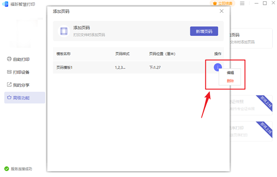Click the 页码样式 column header
Screen dimensions: 277x177
click(122, 54)
